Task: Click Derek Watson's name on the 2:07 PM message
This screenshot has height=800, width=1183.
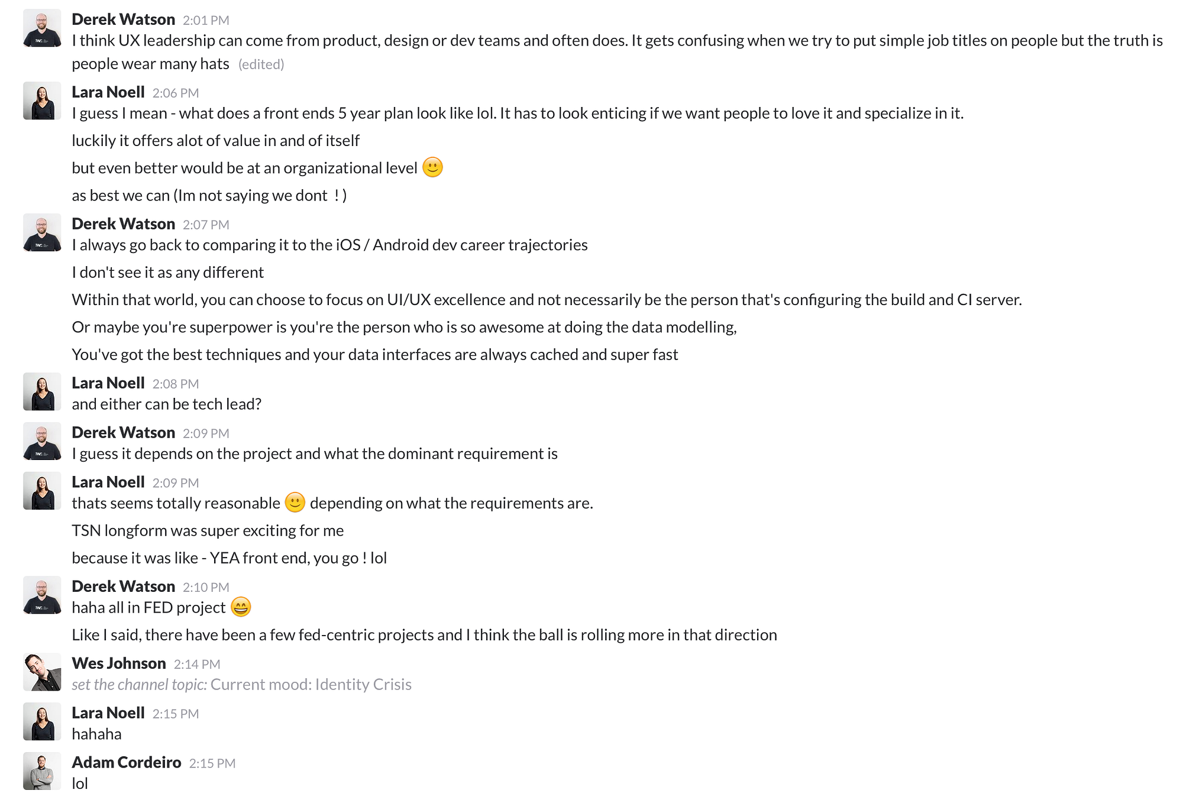Action: (124, 224)
